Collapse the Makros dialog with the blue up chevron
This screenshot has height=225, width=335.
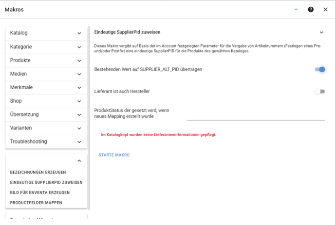click(x=296, y=10)
